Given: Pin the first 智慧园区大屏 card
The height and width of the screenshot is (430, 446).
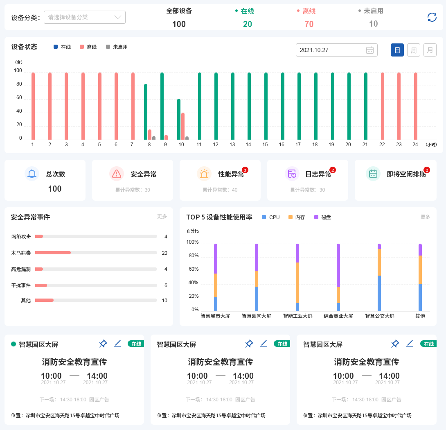Looking at the screenshot, I should click(103, 344).
